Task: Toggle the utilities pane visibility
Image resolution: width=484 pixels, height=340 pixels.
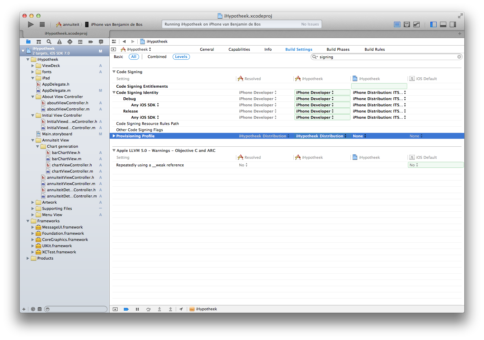Action: [x=453, y=25]
